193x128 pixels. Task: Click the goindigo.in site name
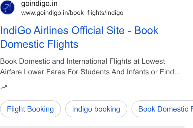(39, 3)
